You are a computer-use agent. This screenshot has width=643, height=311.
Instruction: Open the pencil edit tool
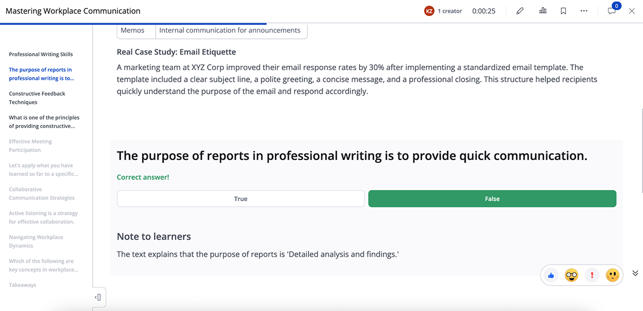[519, 10]
